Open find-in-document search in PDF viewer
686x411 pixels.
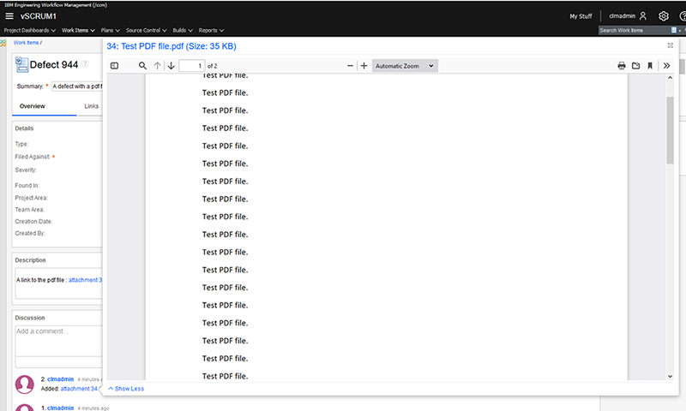(142, 66)
